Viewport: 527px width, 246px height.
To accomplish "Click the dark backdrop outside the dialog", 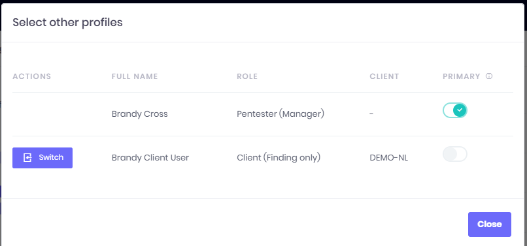I will tap(263, 1).
